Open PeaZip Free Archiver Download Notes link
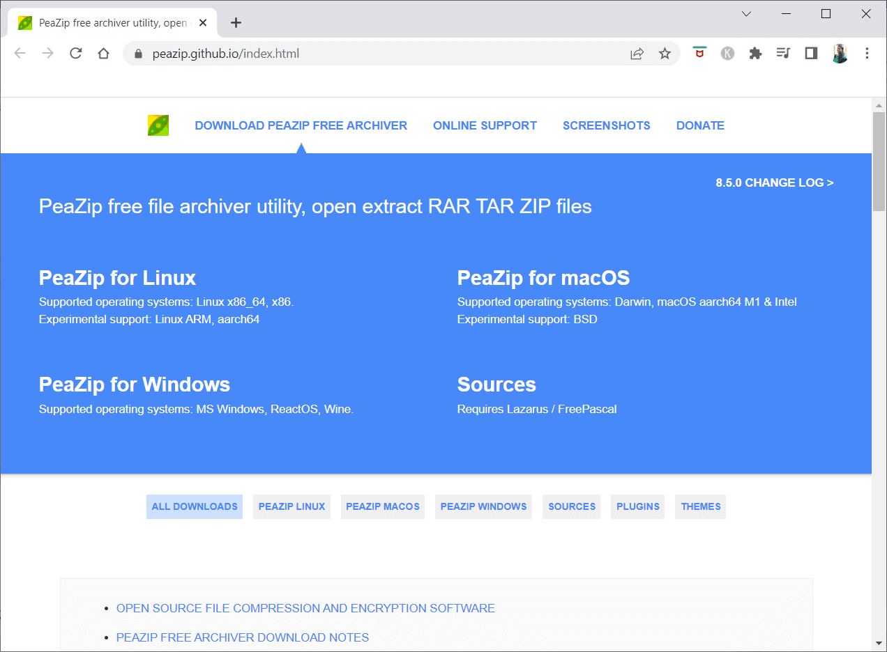887x652 pixels. coord(243,637)
